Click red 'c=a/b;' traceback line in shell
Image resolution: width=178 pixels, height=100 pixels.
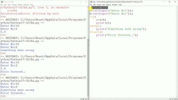pos(12,11)
